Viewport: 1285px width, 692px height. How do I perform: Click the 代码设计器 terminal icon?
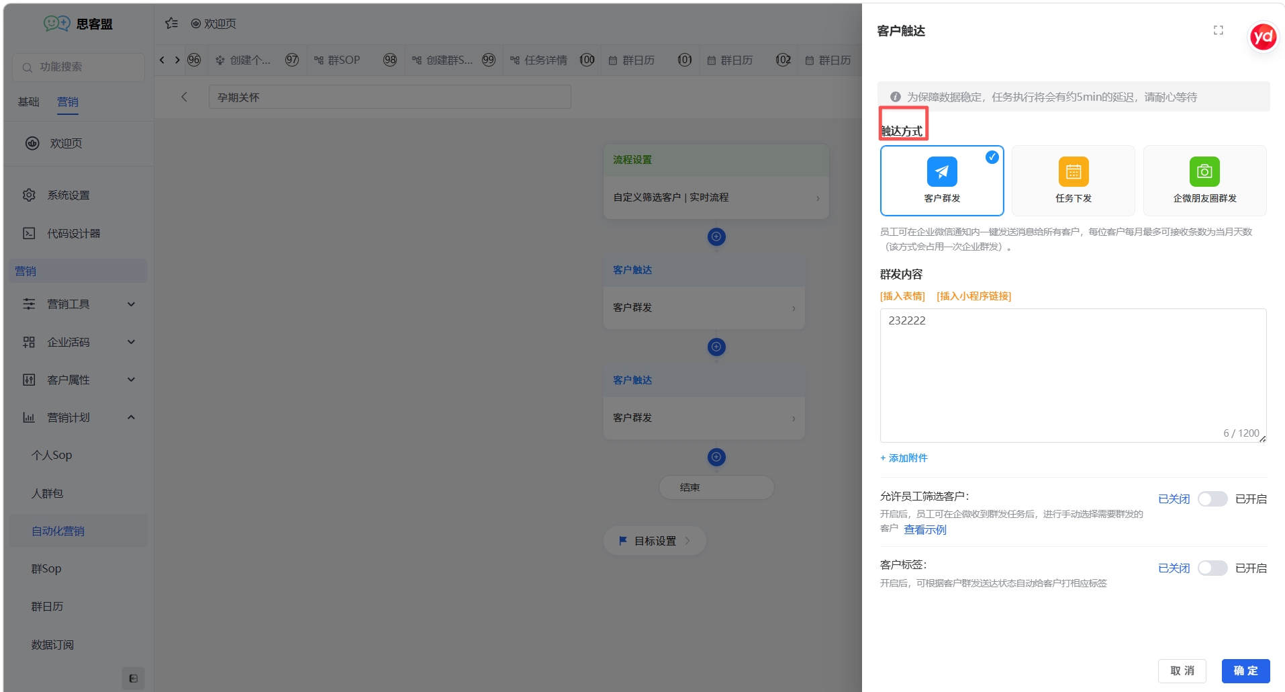(x=29, y=233)
